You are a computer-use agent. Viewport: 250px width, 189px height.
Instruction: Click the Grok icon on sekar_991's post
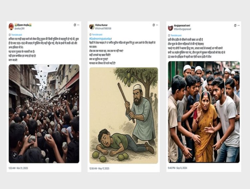tap(74, 25)
